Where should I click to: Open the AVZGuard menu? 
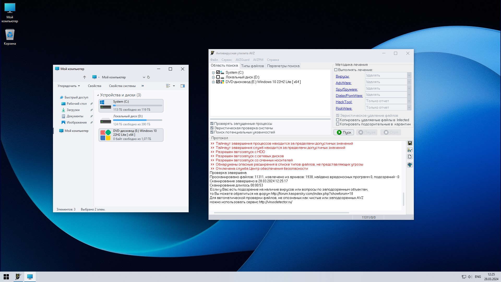[x=242, y=60]
